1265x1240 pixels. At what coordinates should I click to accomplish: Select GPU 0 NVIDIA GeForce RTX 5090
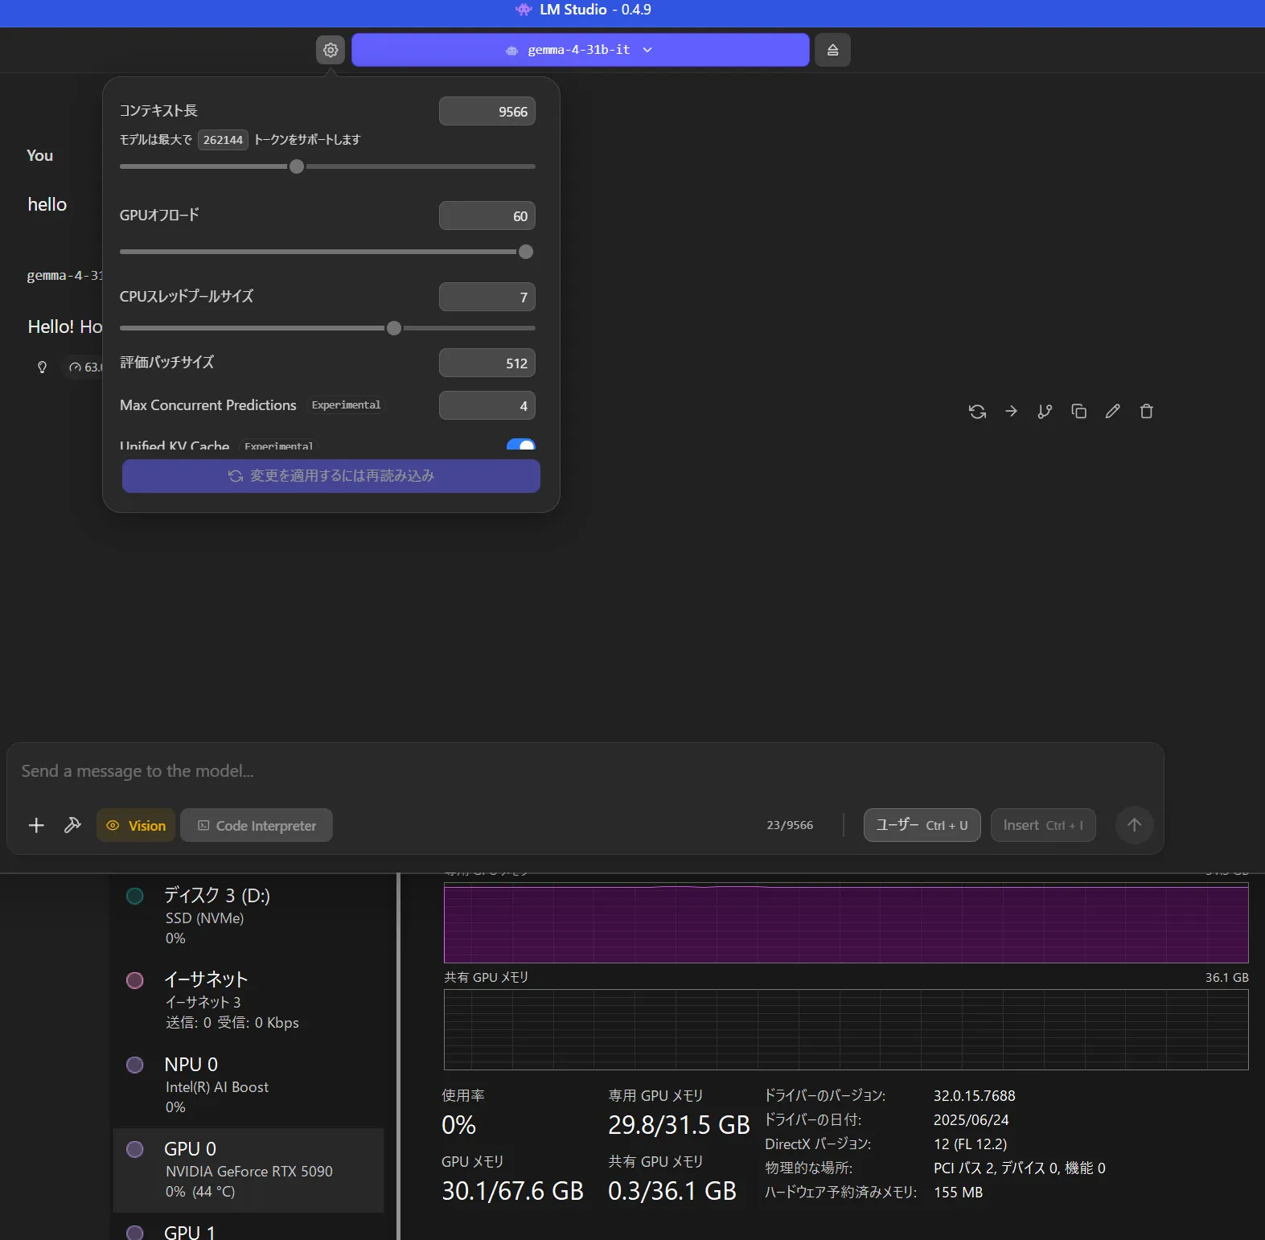click(248, 1169)
